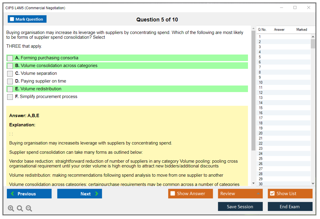
Task: Click the question list scrollbar thumb
Action: 313,44
